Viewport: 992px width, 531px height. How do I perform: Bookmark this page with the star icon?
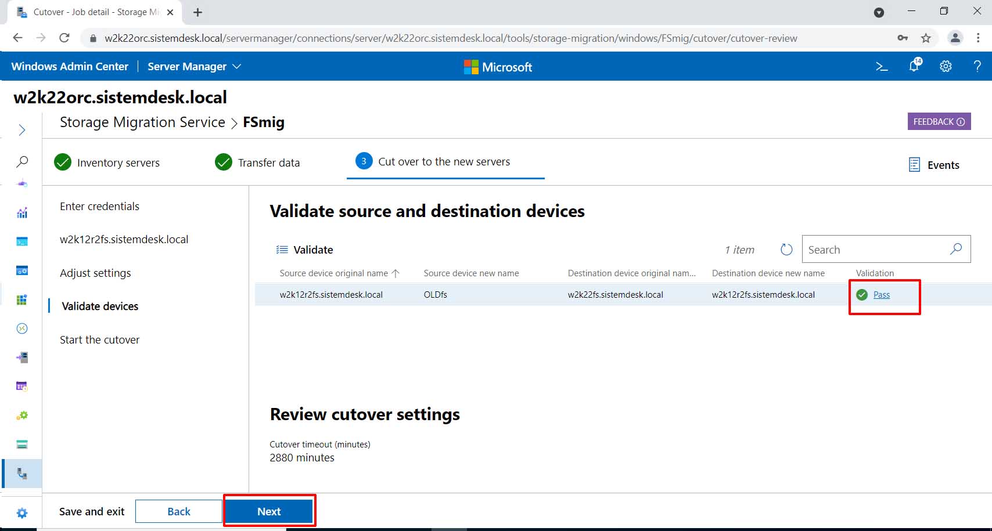(926, 38)
